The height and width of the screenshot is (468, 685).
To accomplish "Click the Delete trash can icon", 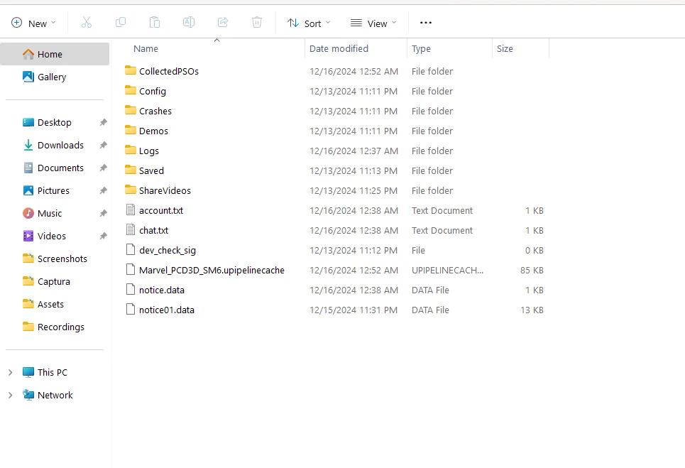I will tap(257, 22).
